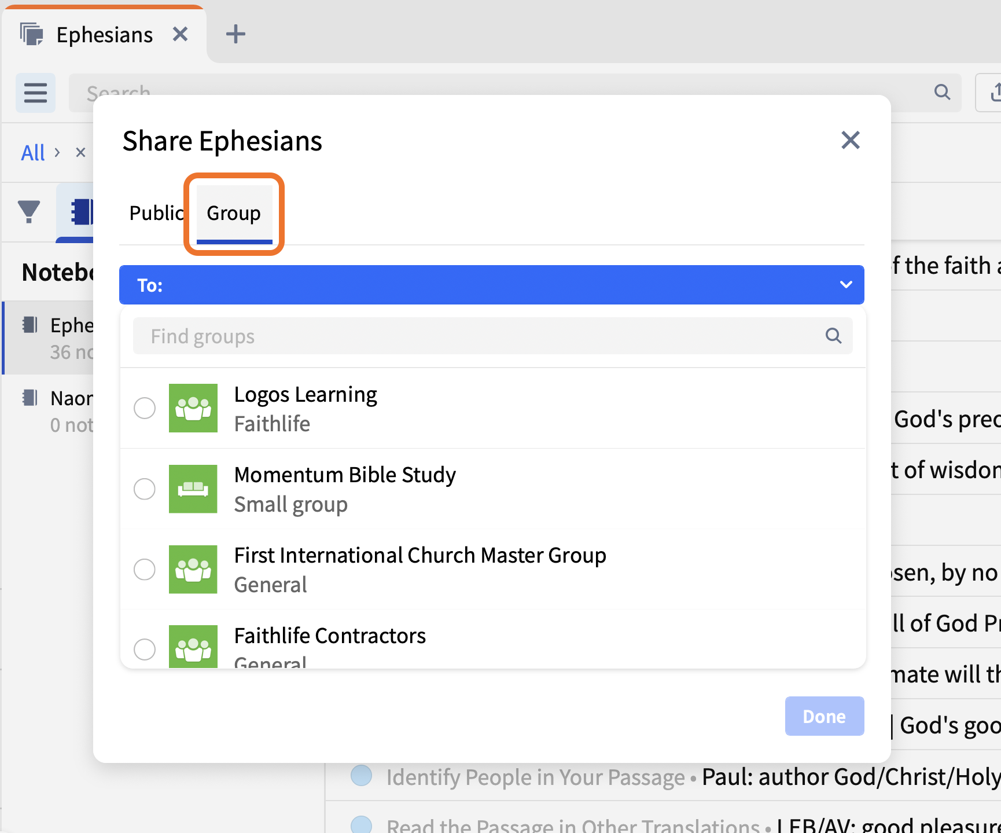The height and width of the screenshot is (833, 1001).
Task: Click the search magnifier icon in the top bar
Action: click(942, 92)
